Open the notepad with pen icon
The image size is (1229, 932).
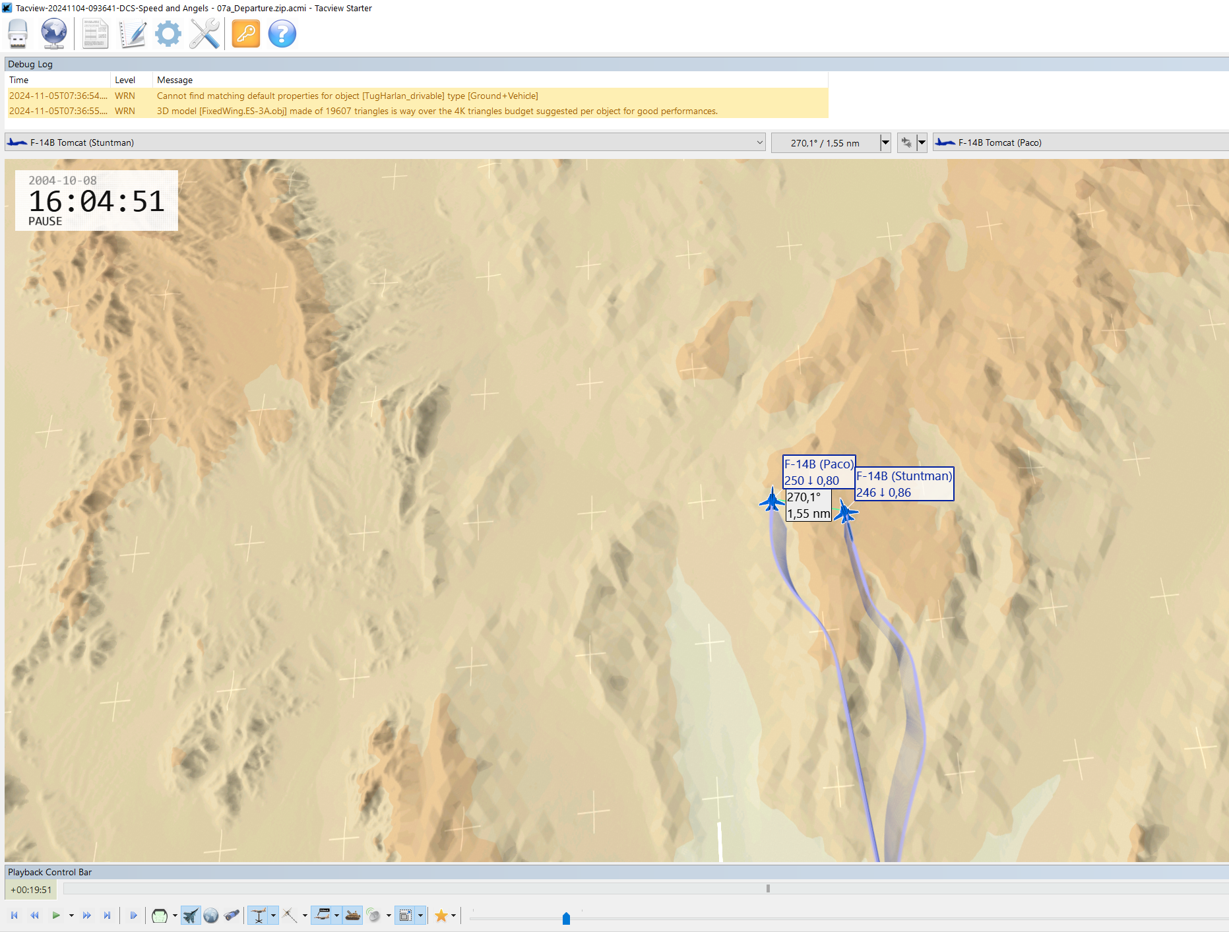pos(132,34)
